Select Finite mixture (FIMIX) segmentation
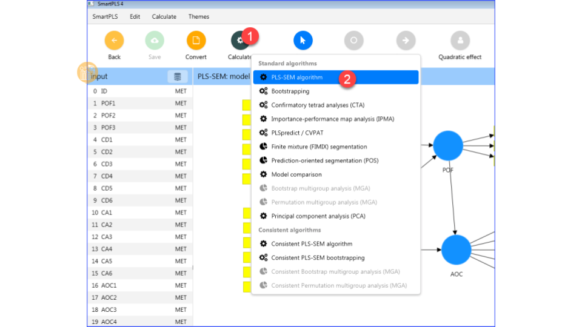582x327 pixels. coord(336,147)
